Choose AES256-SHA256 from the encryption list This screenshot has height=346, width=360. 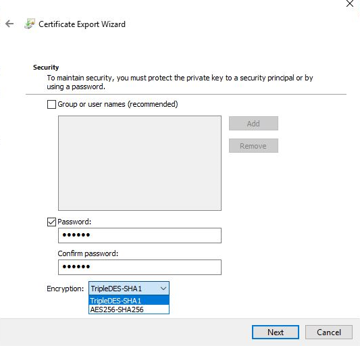pyautogui.click(x=129, y=310)
